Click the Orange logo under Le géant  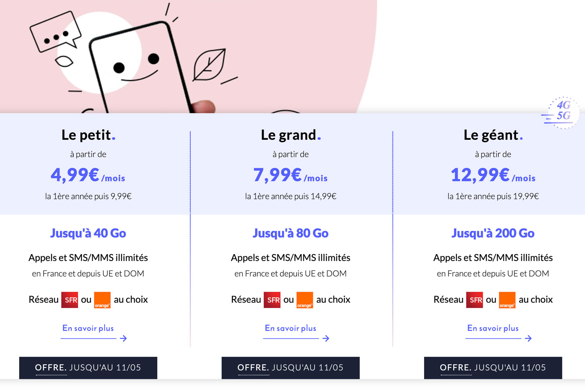pos(507,300)
